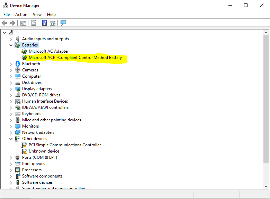Click the Network adapters icon
This screenshot has height=199, width=270.
[17, 132]
